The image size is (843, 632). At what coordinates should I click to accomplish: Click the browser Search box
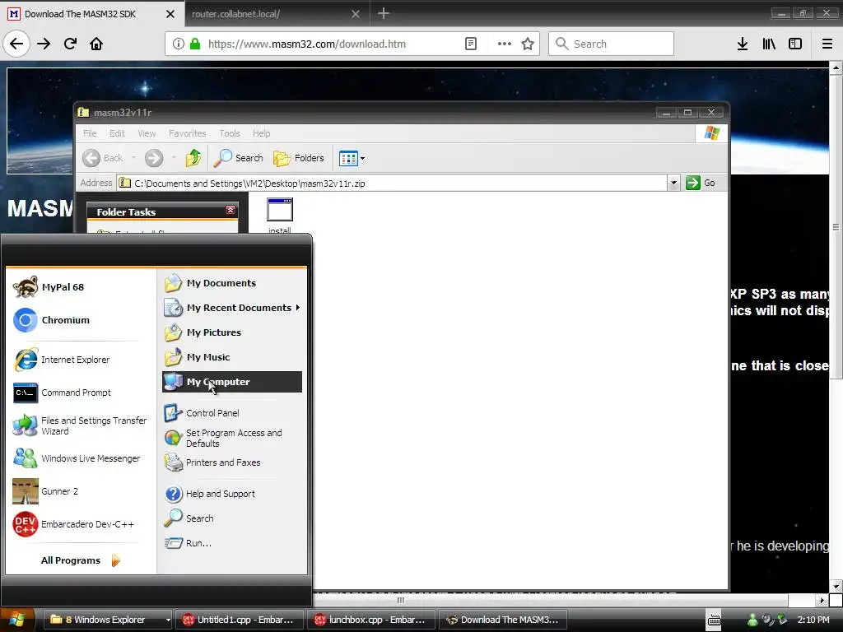pos(612,44)
